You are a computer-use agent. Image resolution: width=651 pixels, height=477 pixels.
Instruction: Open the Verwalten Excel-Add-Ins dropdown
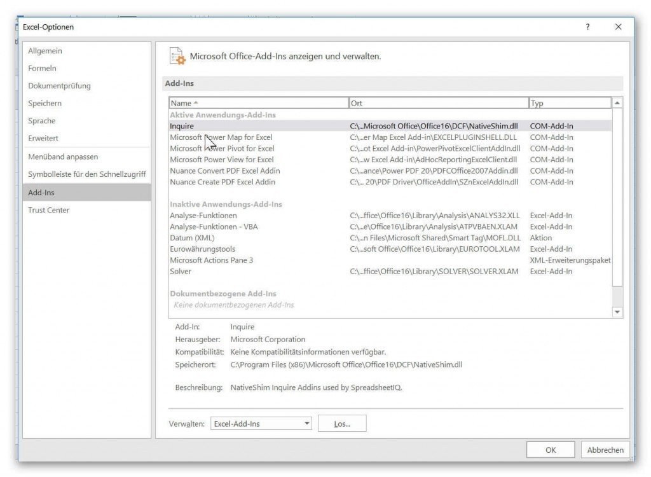click(x=261, y=424)
